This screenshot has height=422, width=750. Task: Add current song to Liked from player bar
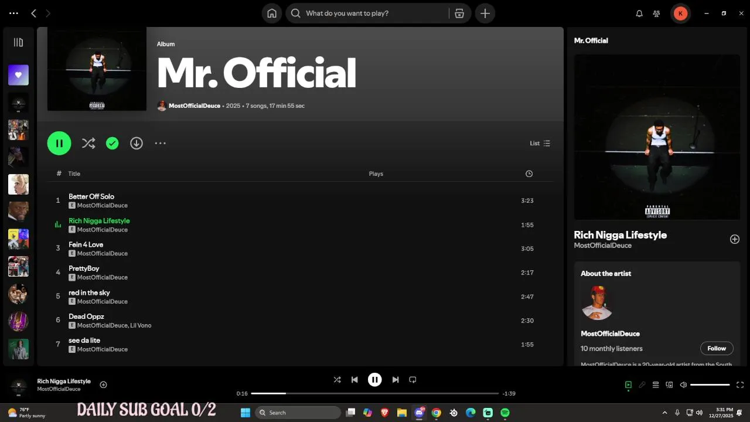(103, 384)
